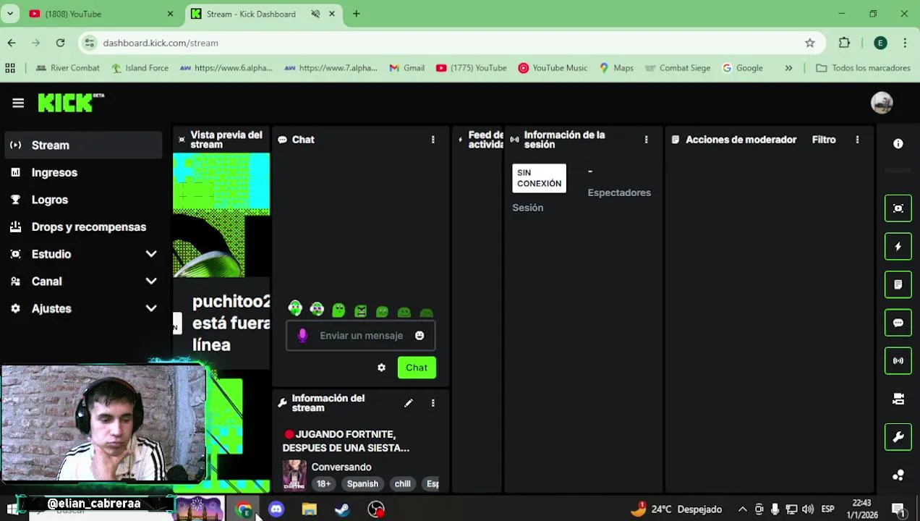Pick the second headphone emote with glasses
This screenshot has height=521, width=920.
click(317, 309)
